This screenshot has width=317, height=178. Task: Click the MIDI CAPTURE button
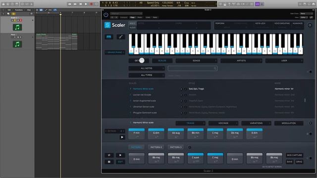click(x=294, y=155)
